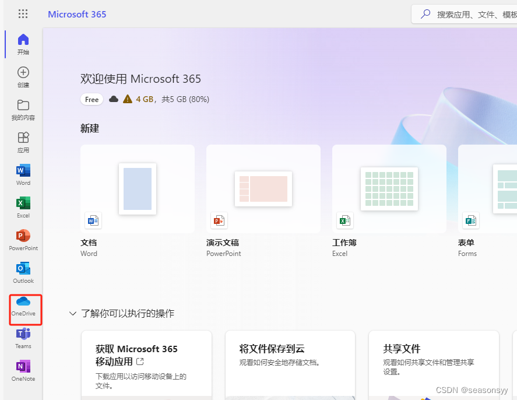Click the 欢迎使用 Microsoft 365 heading
Screen dimensions: 517x400
click(141, 79)
